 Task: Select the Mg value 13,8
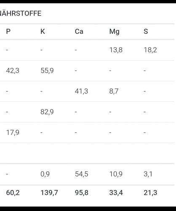(116, 50)
